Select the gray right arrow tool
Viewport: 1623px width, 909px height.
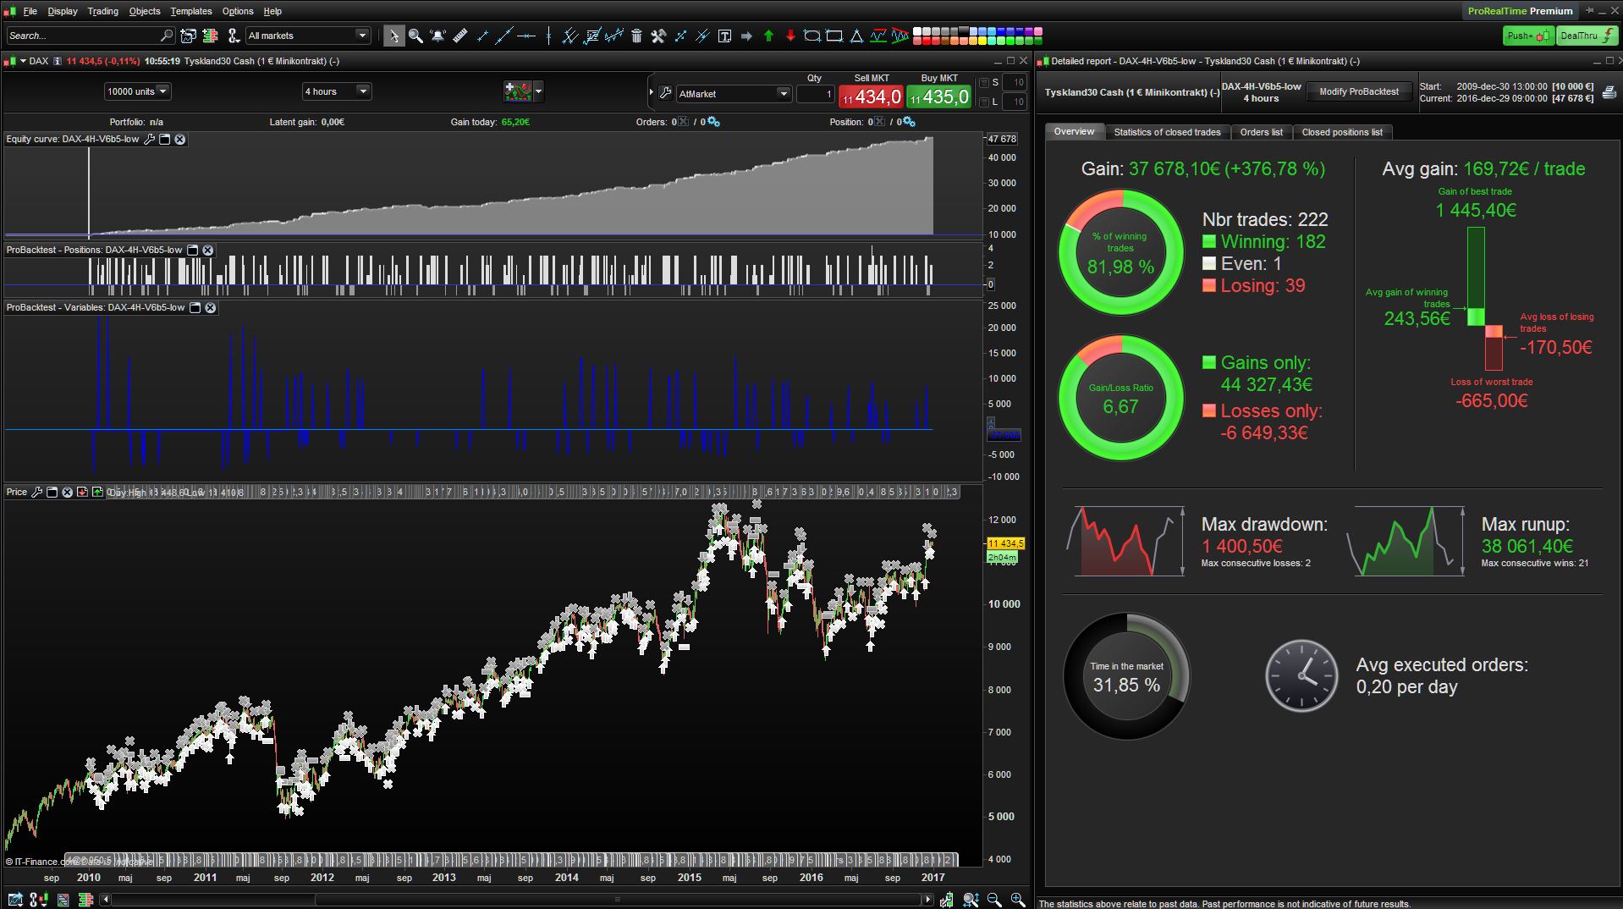746,36
